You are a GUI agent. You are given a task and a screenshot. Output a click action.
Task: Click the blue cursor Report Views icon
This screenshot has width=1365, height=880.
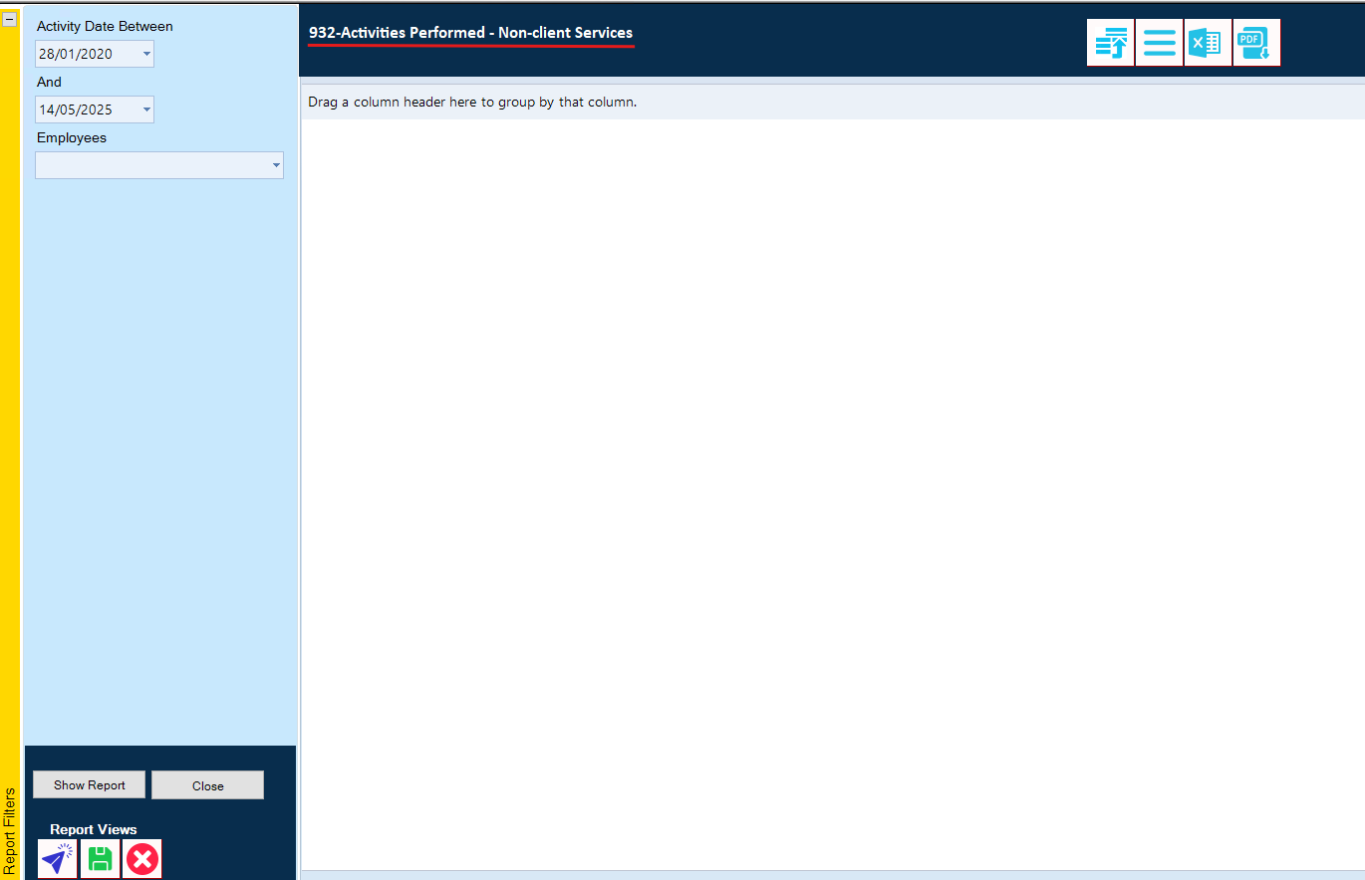pyautogui.click(x=57, y=859)
